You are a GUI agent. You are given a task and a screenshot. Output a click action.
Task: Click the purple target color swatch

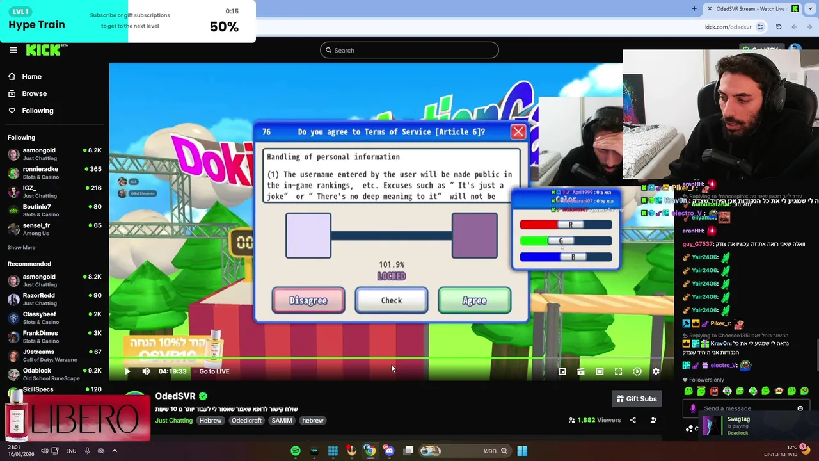tap(475, 236)
